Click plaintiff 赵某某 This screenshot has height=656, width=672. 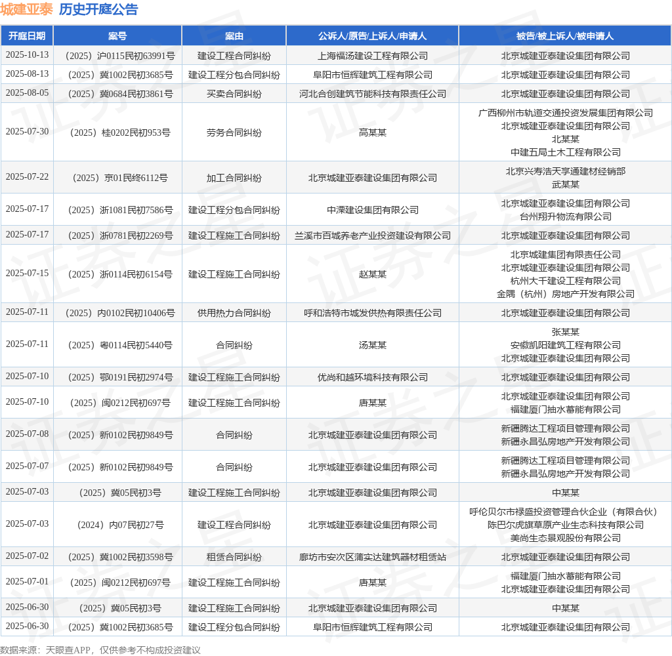coord(373,274)
